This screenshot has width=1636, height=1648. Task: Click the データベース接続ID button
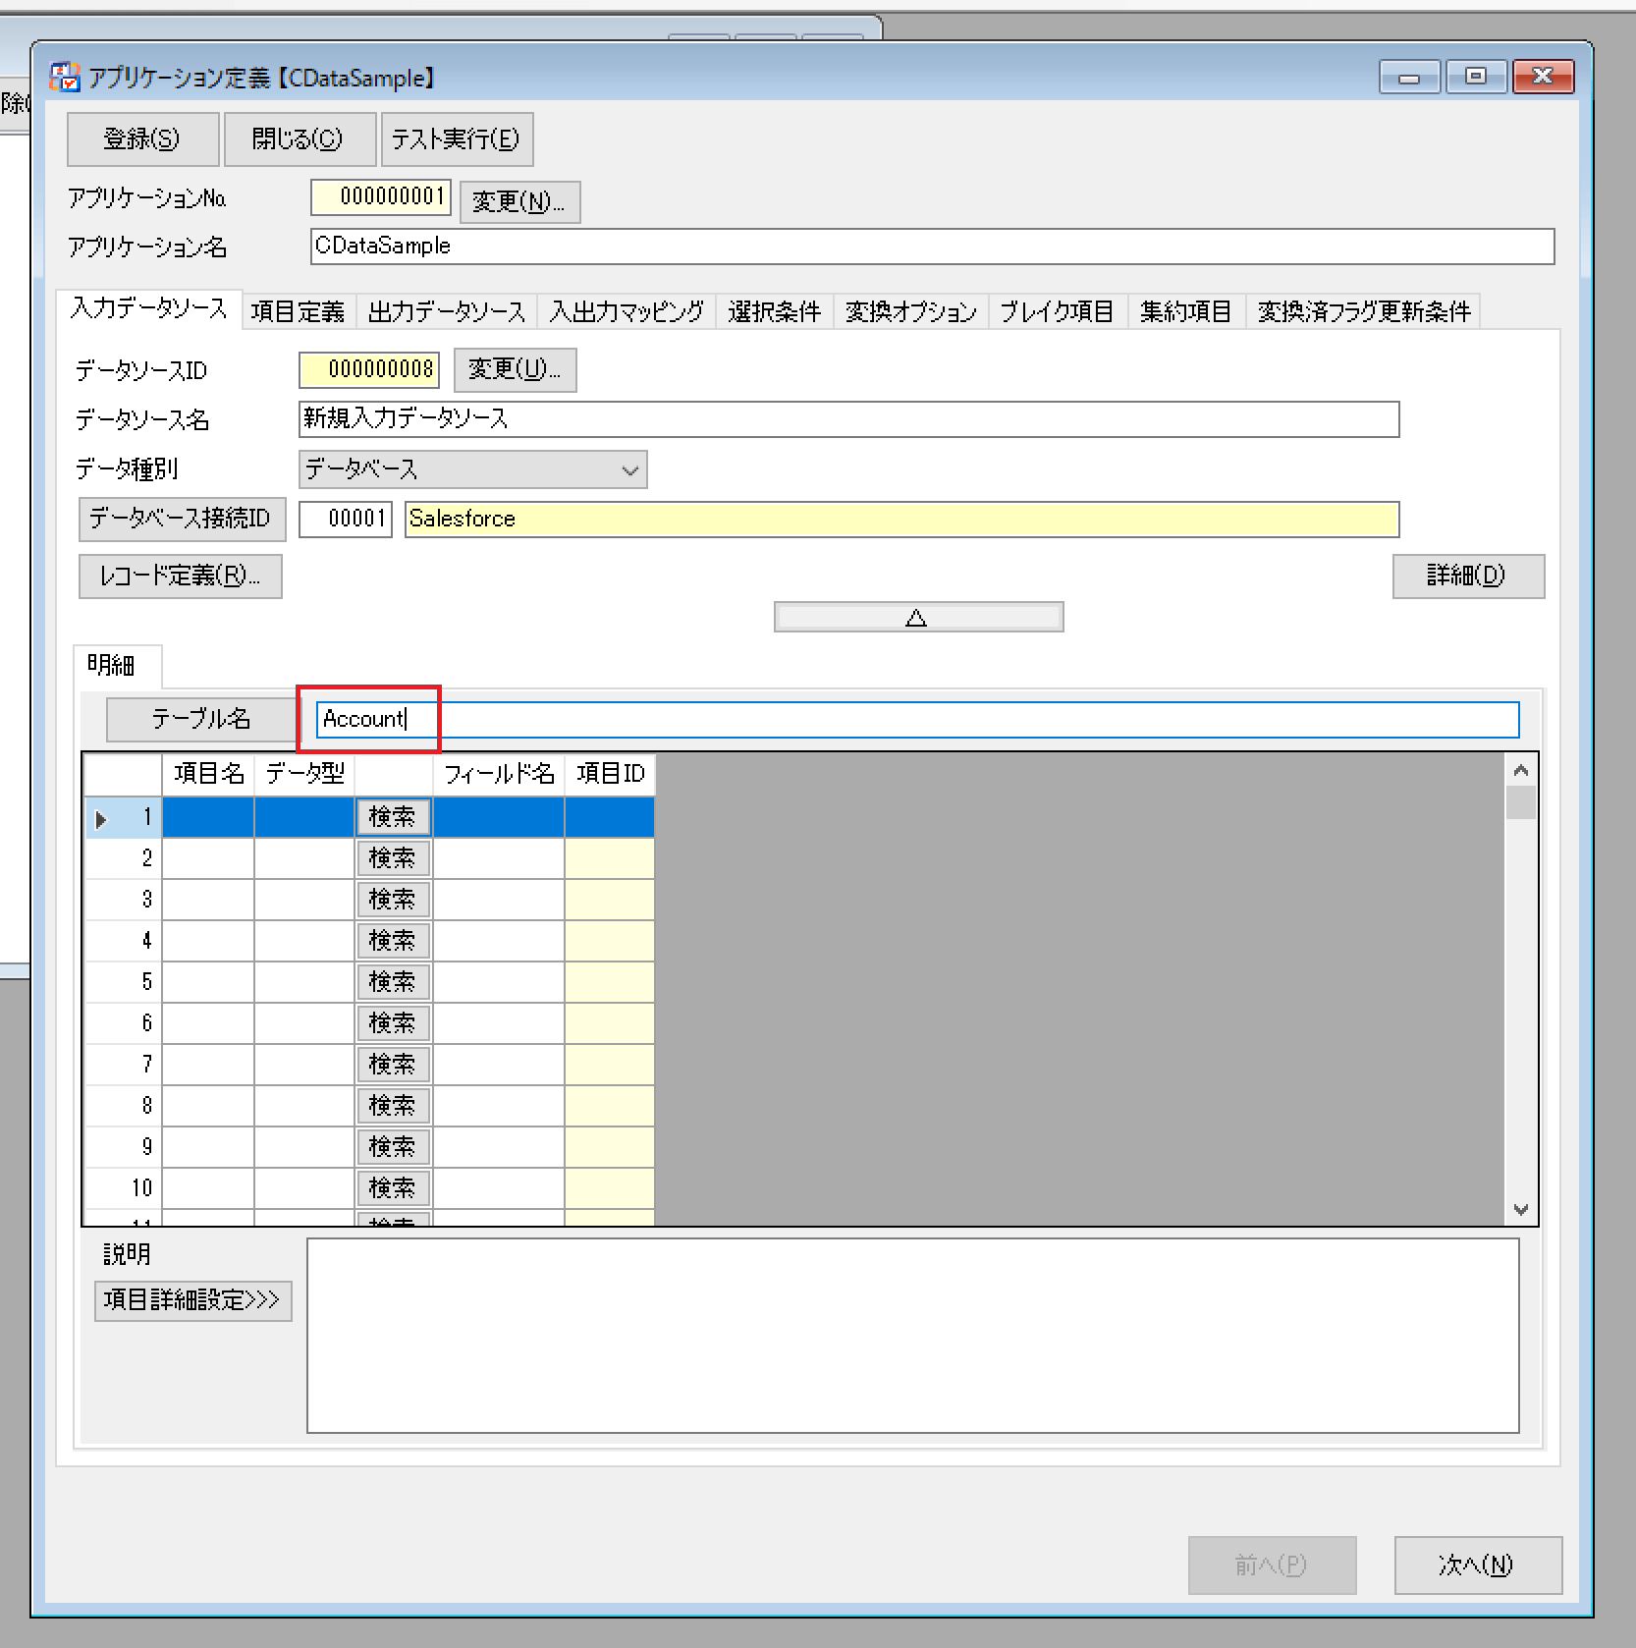[x=182, y=519]
